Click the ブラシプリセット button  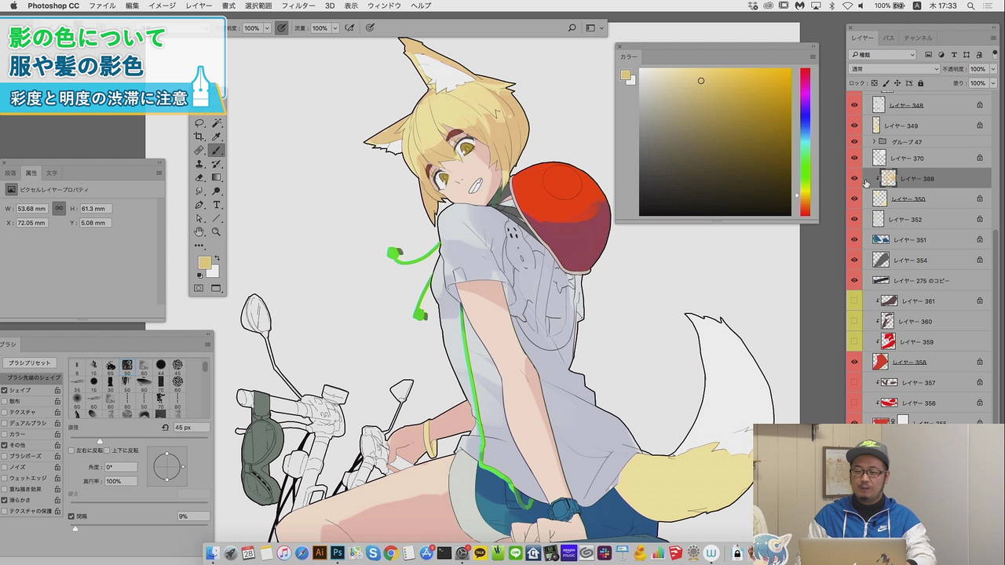(x=30, y=363)
